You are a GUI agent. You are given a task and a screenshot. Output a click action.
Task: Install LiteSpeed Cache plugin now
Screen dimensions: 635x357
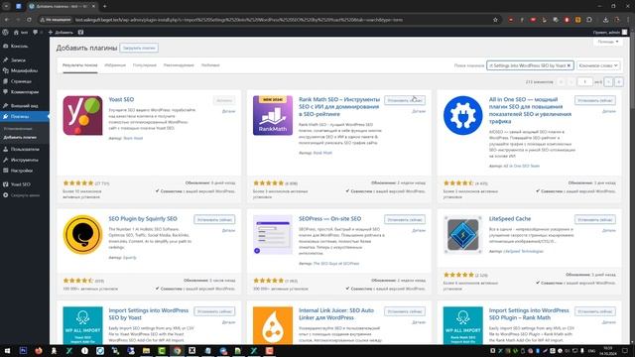595,220
